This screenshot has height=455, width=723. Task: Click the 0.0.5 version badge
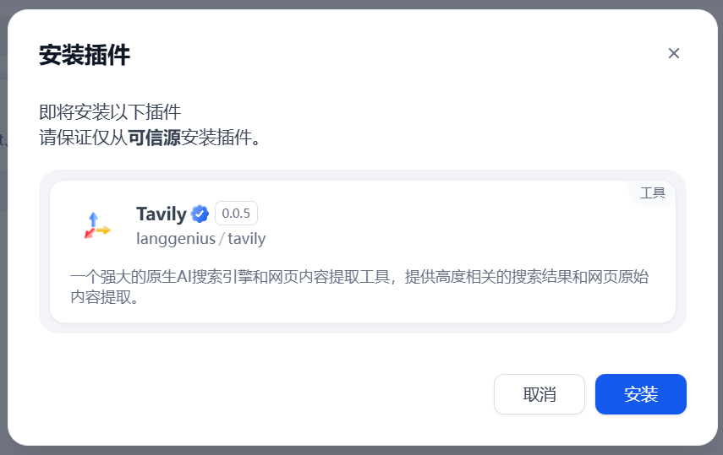point(236,214)
